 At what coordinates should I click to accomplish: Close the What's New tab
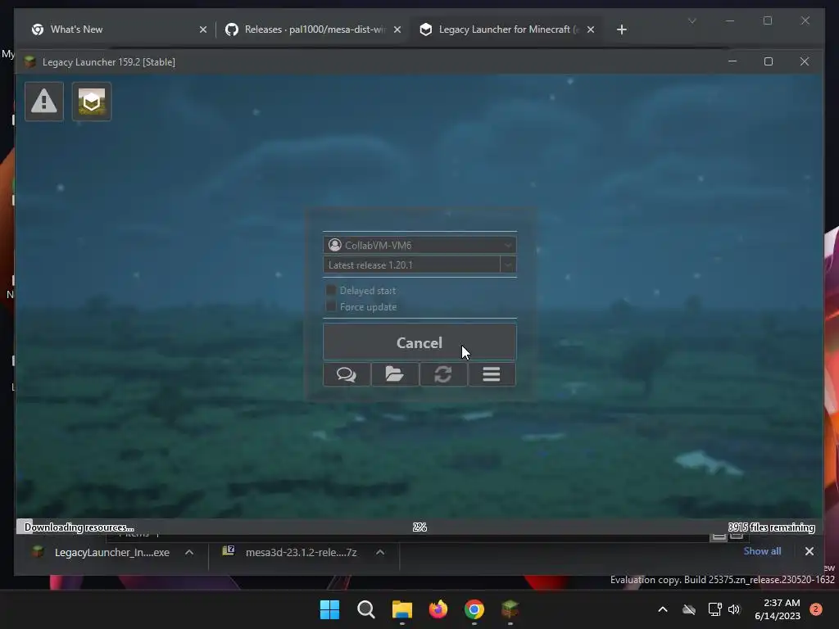[x=203, y=29]
